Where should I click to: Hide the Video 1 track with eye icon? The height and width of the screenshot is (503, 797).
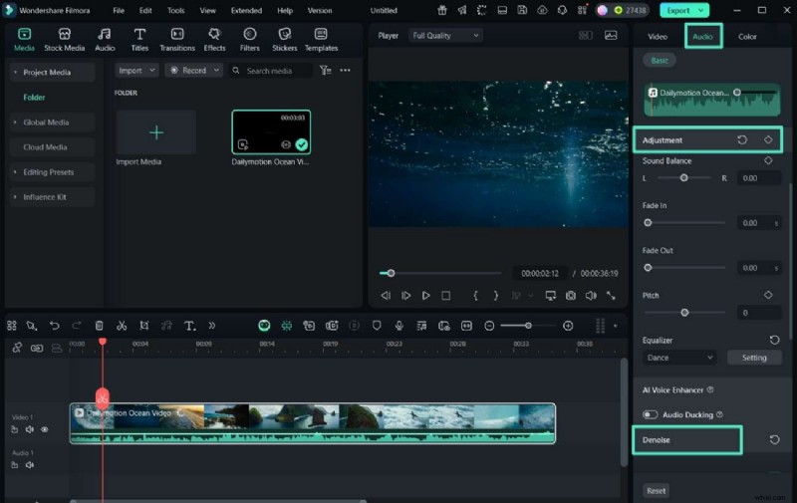45,430
